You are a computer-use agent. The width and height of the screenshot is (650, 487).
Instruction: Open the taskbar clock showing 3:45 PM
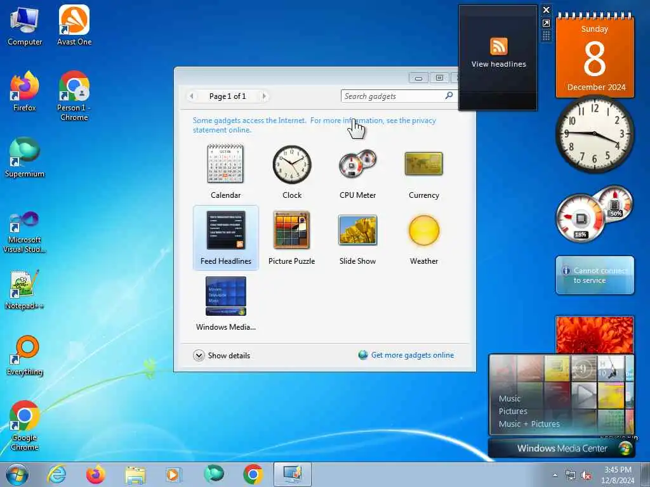click(x=618, y=475)
